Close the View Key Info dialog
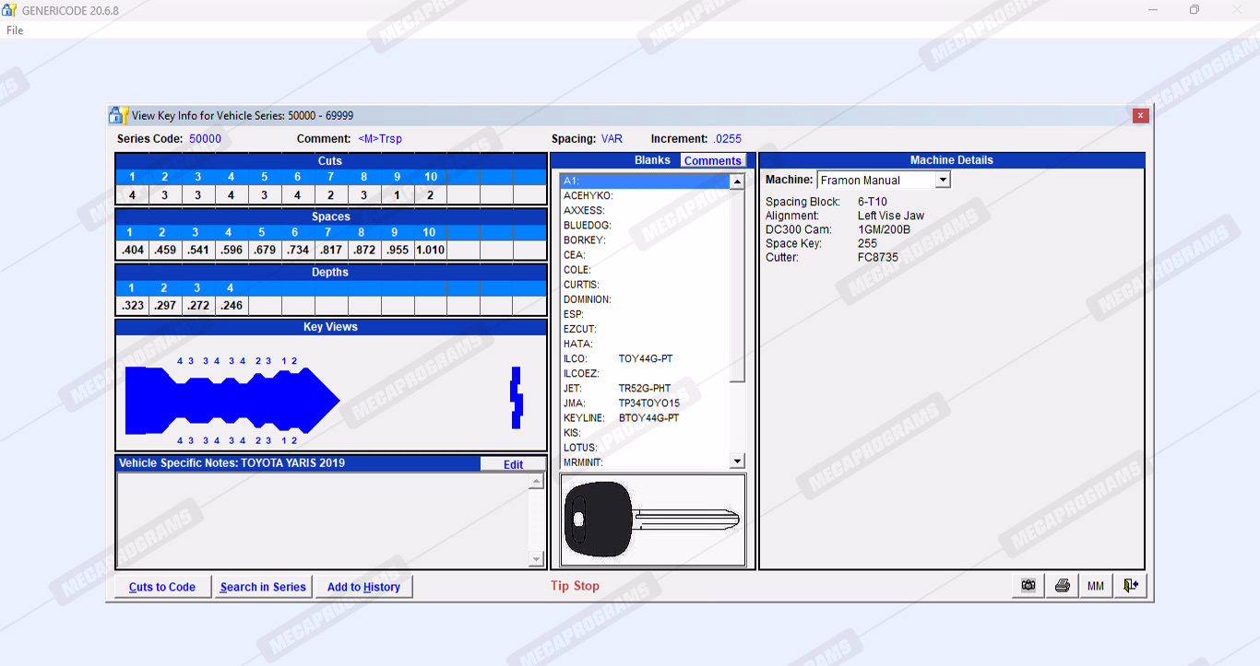The width and height of the screenshot is (1260, 666). tap(1141, 115)
